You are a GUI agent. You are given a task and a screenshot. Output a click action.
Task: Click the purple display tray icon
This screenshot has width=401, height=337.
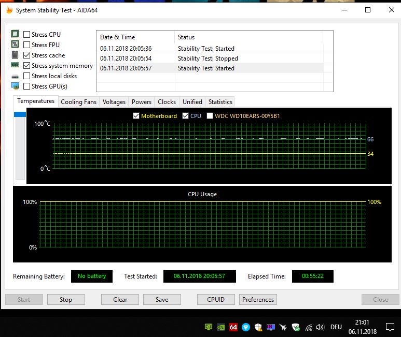point(271,327)
